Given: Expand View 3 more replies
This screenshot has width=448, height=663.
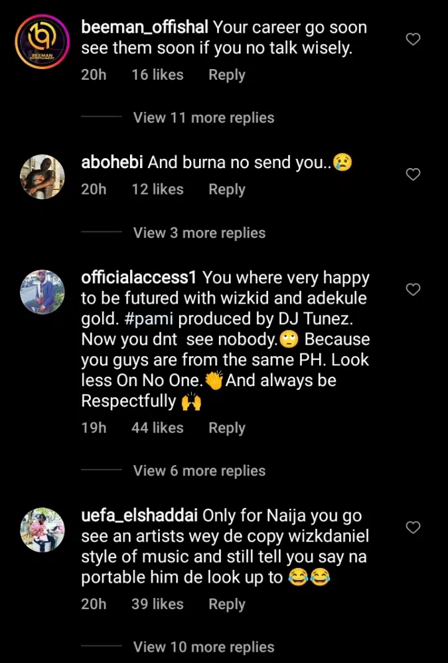Looking at the screenshot, I should 199,233.
